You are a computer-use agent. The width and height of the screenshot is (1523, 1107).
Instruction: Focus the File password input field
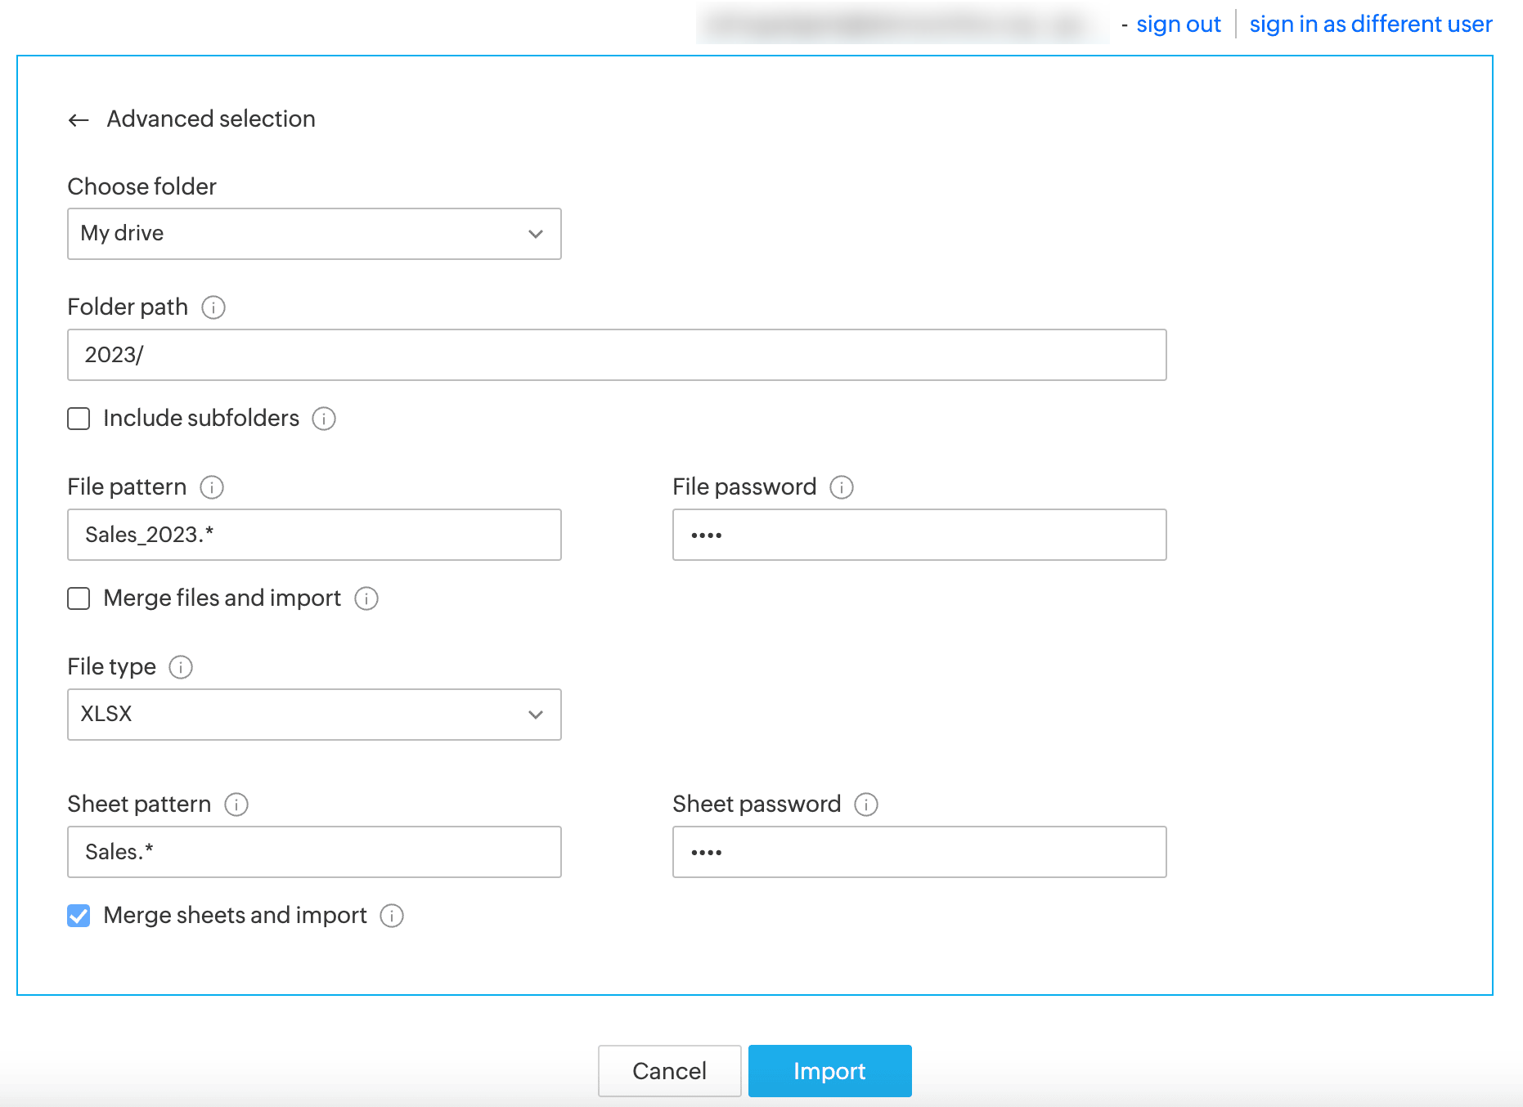coord(919,535)
